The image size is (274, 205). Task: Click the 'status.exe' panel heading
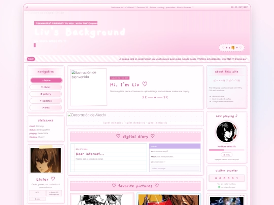[46, 120]
